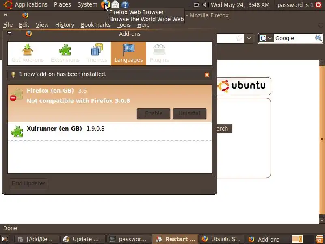
Task: Click the lightbulb notification icon
Action: tap(13, 74)
